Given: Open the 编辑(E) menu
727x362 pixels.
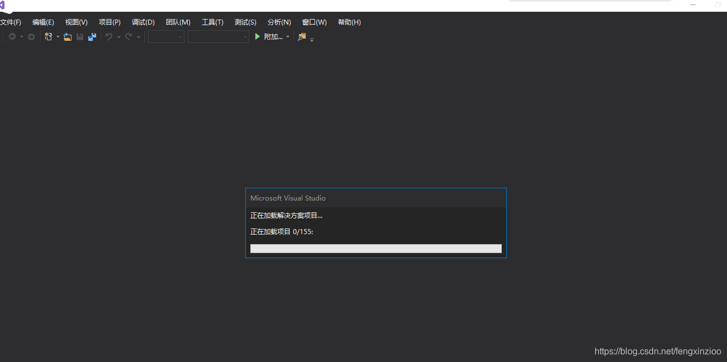Looking at the screenshot, I should click(43, 22).
